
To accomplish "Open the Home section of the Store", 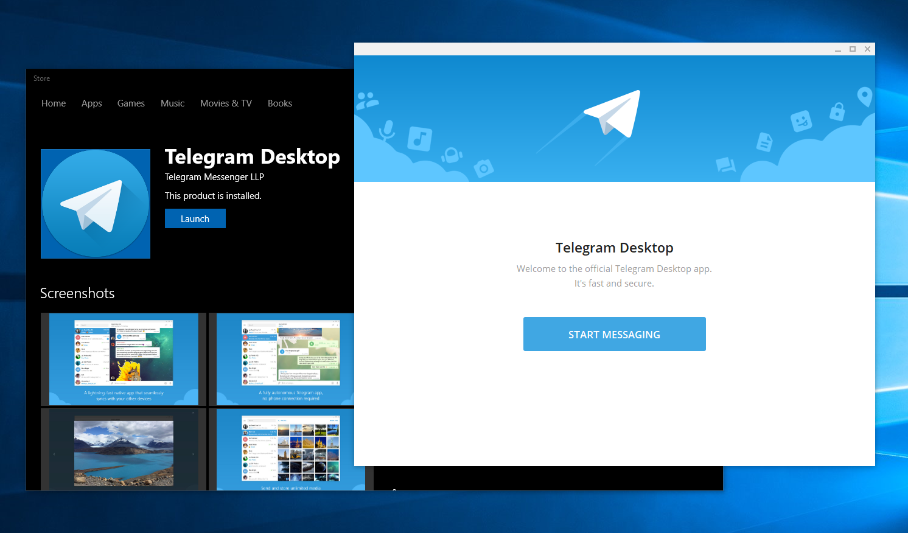I will [53, 103].
